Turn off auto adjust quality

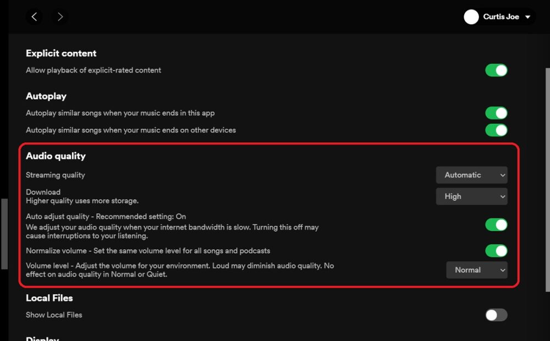tap(496, 225)
